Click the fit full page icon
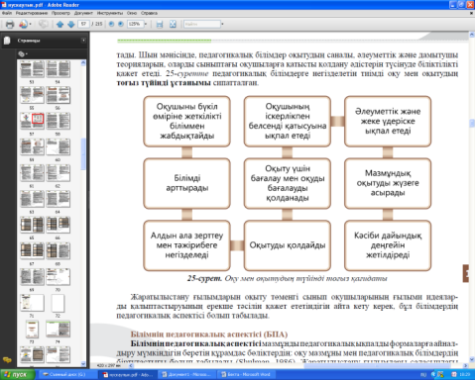 tap(173, 24)
